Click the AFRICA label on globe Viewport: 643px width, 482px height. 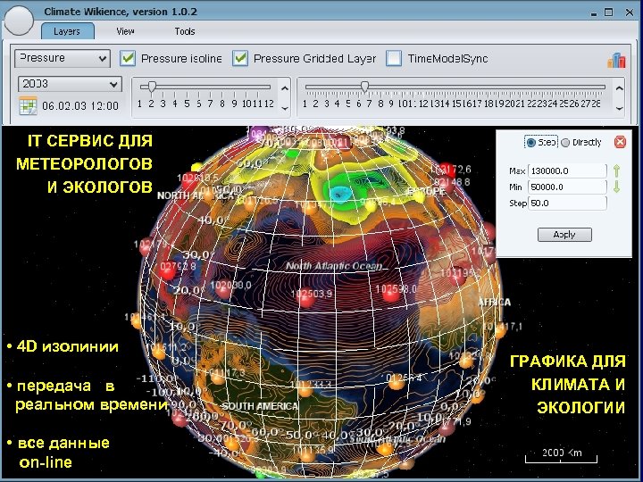click(x=495, y=303)
